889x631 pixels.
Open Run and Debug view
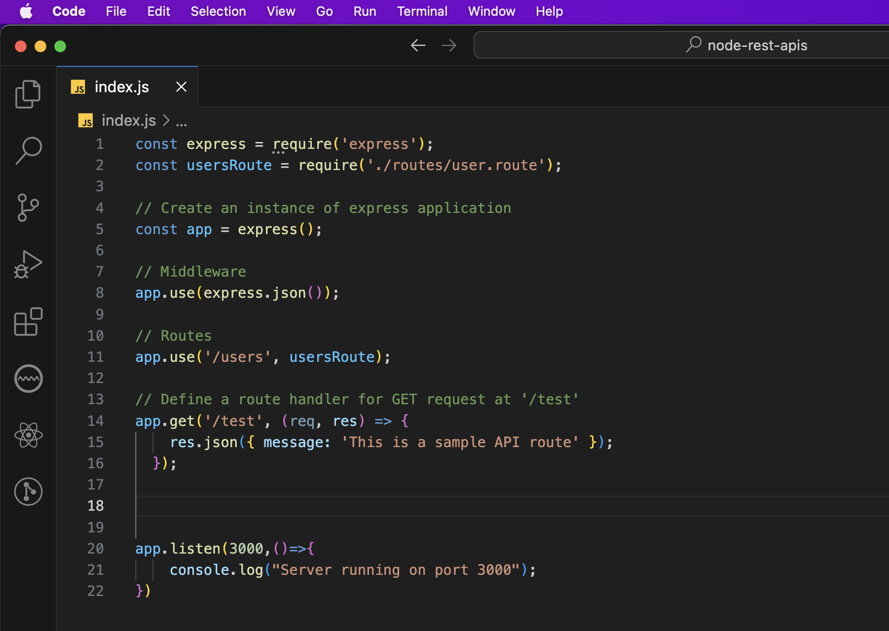coord(28,265)
